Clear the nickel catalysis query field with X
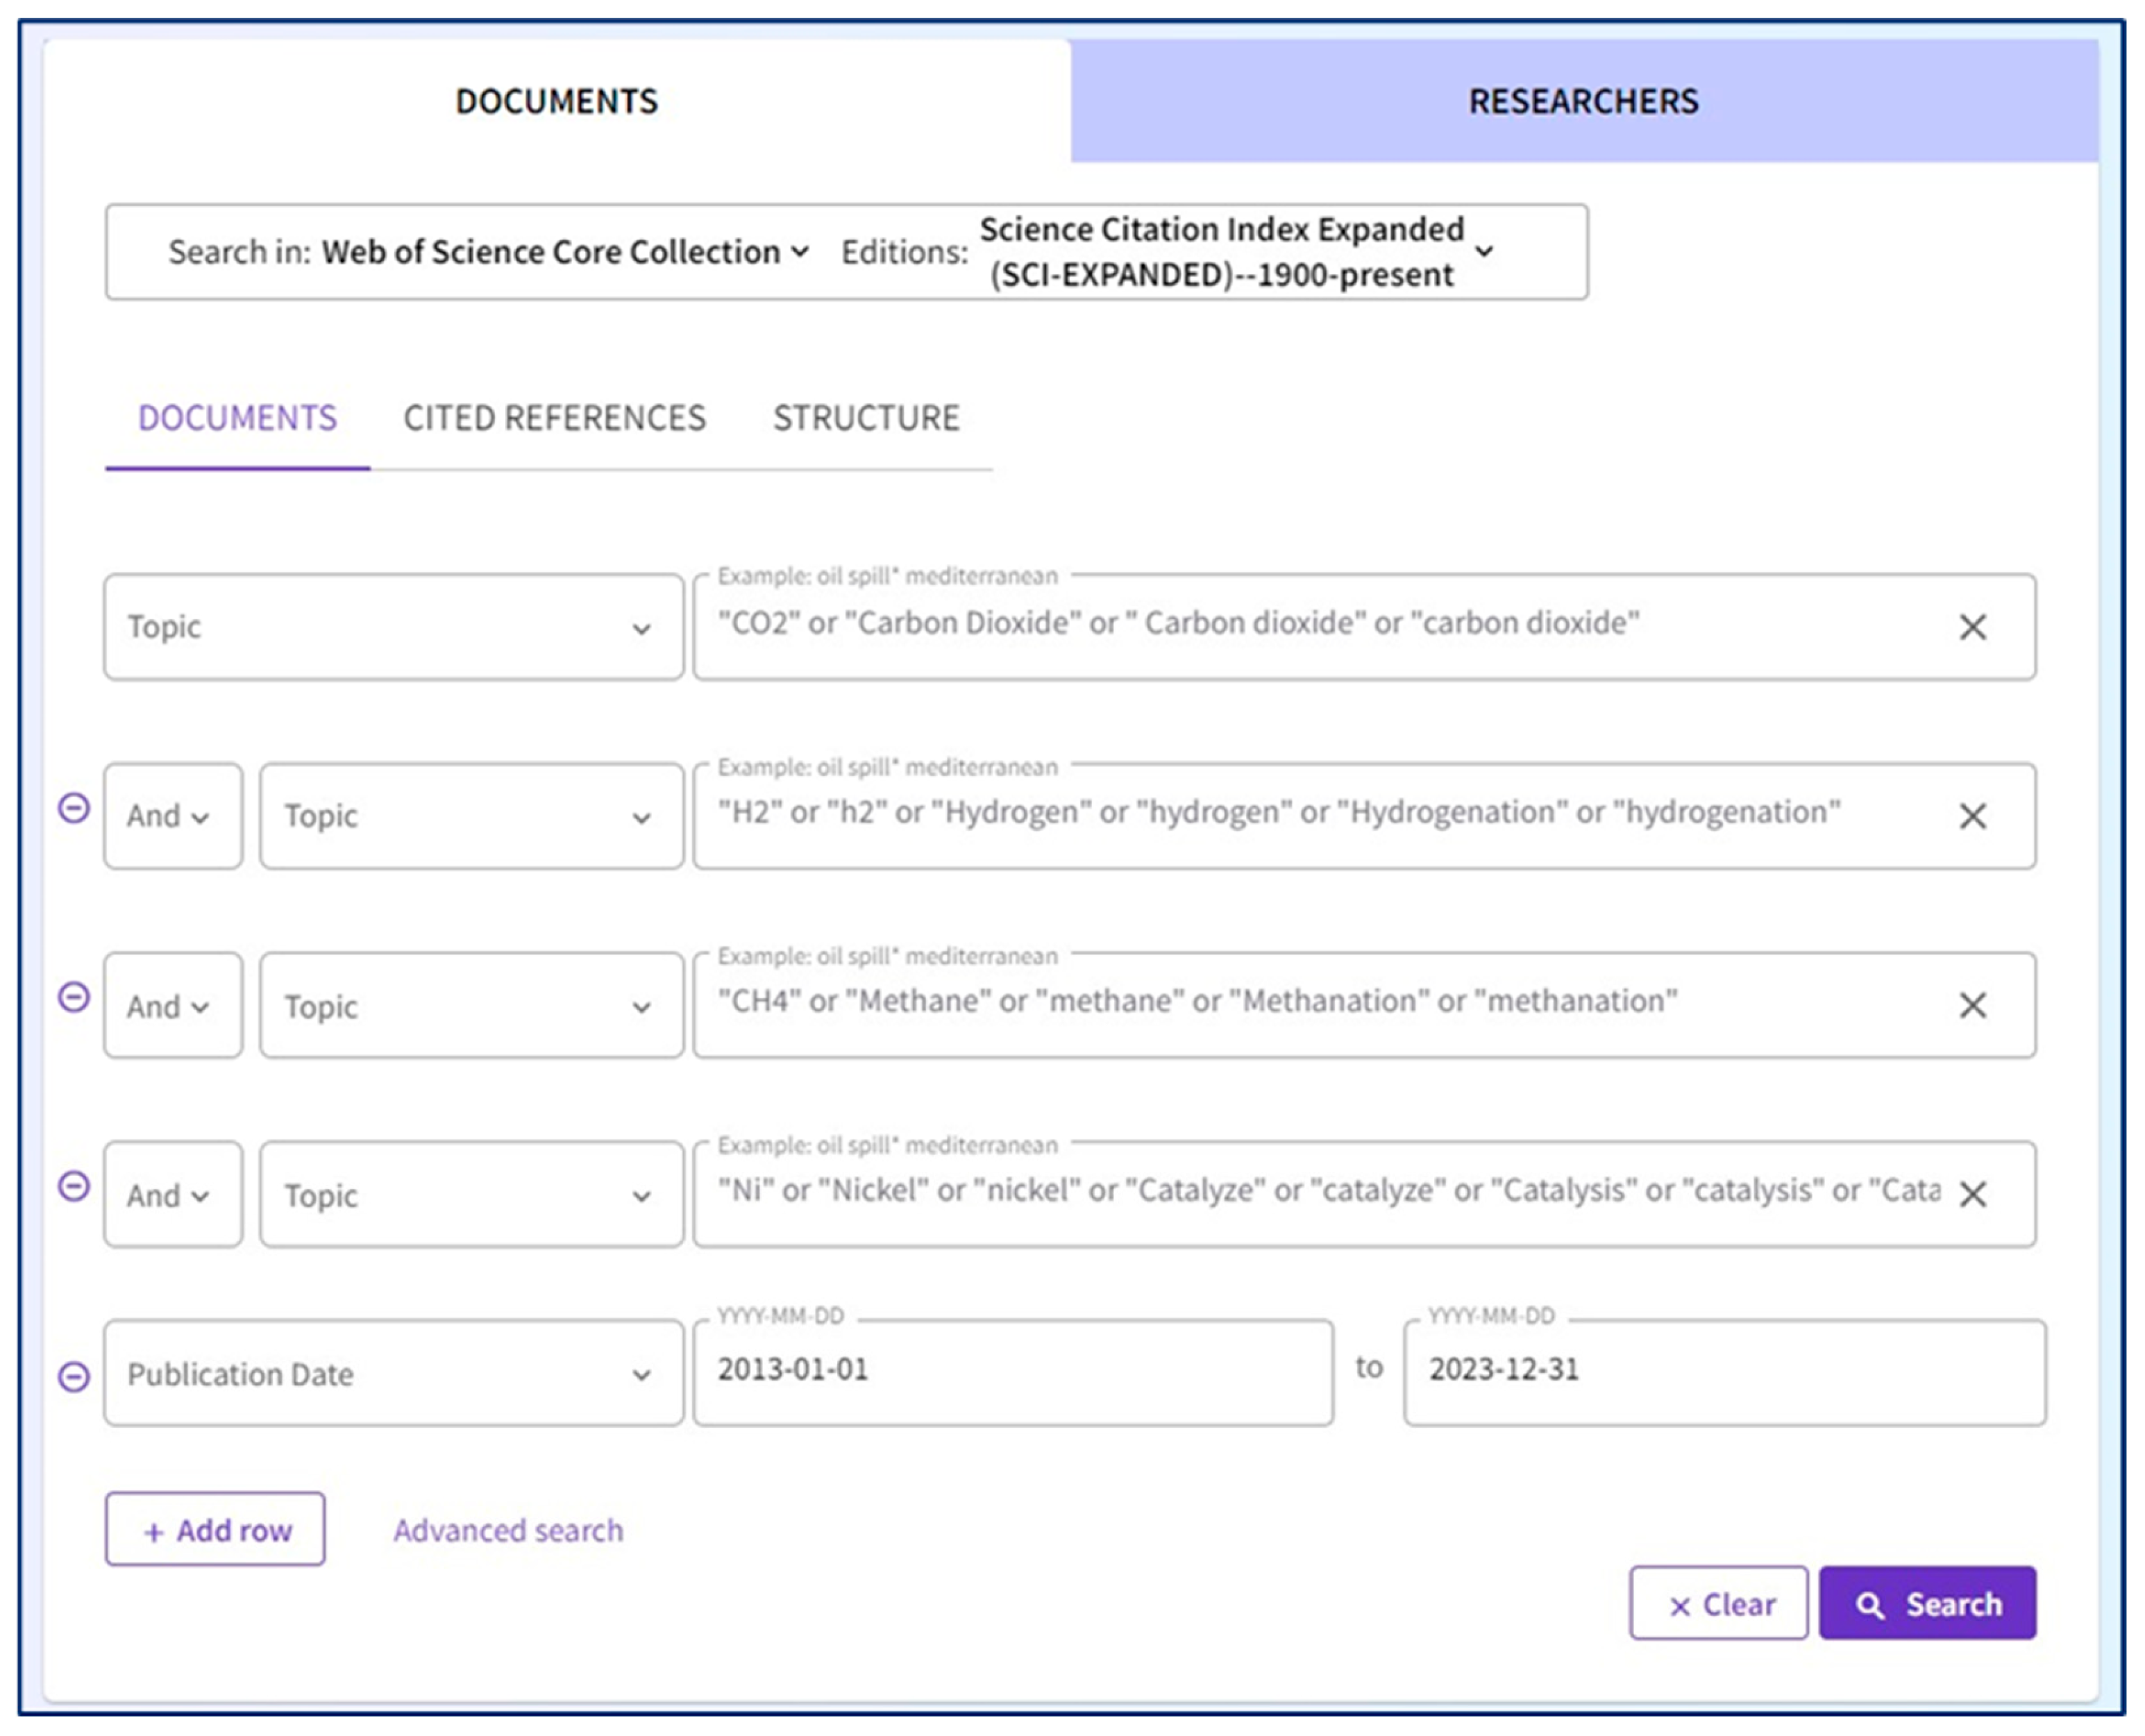The image size is (2145, 1736). (x=1971, y=1194)
